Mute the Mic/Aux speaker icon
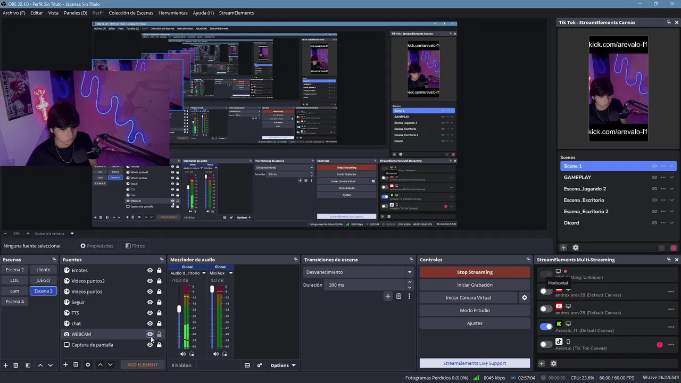Screen dimensions: 681x383 [216, 354]
